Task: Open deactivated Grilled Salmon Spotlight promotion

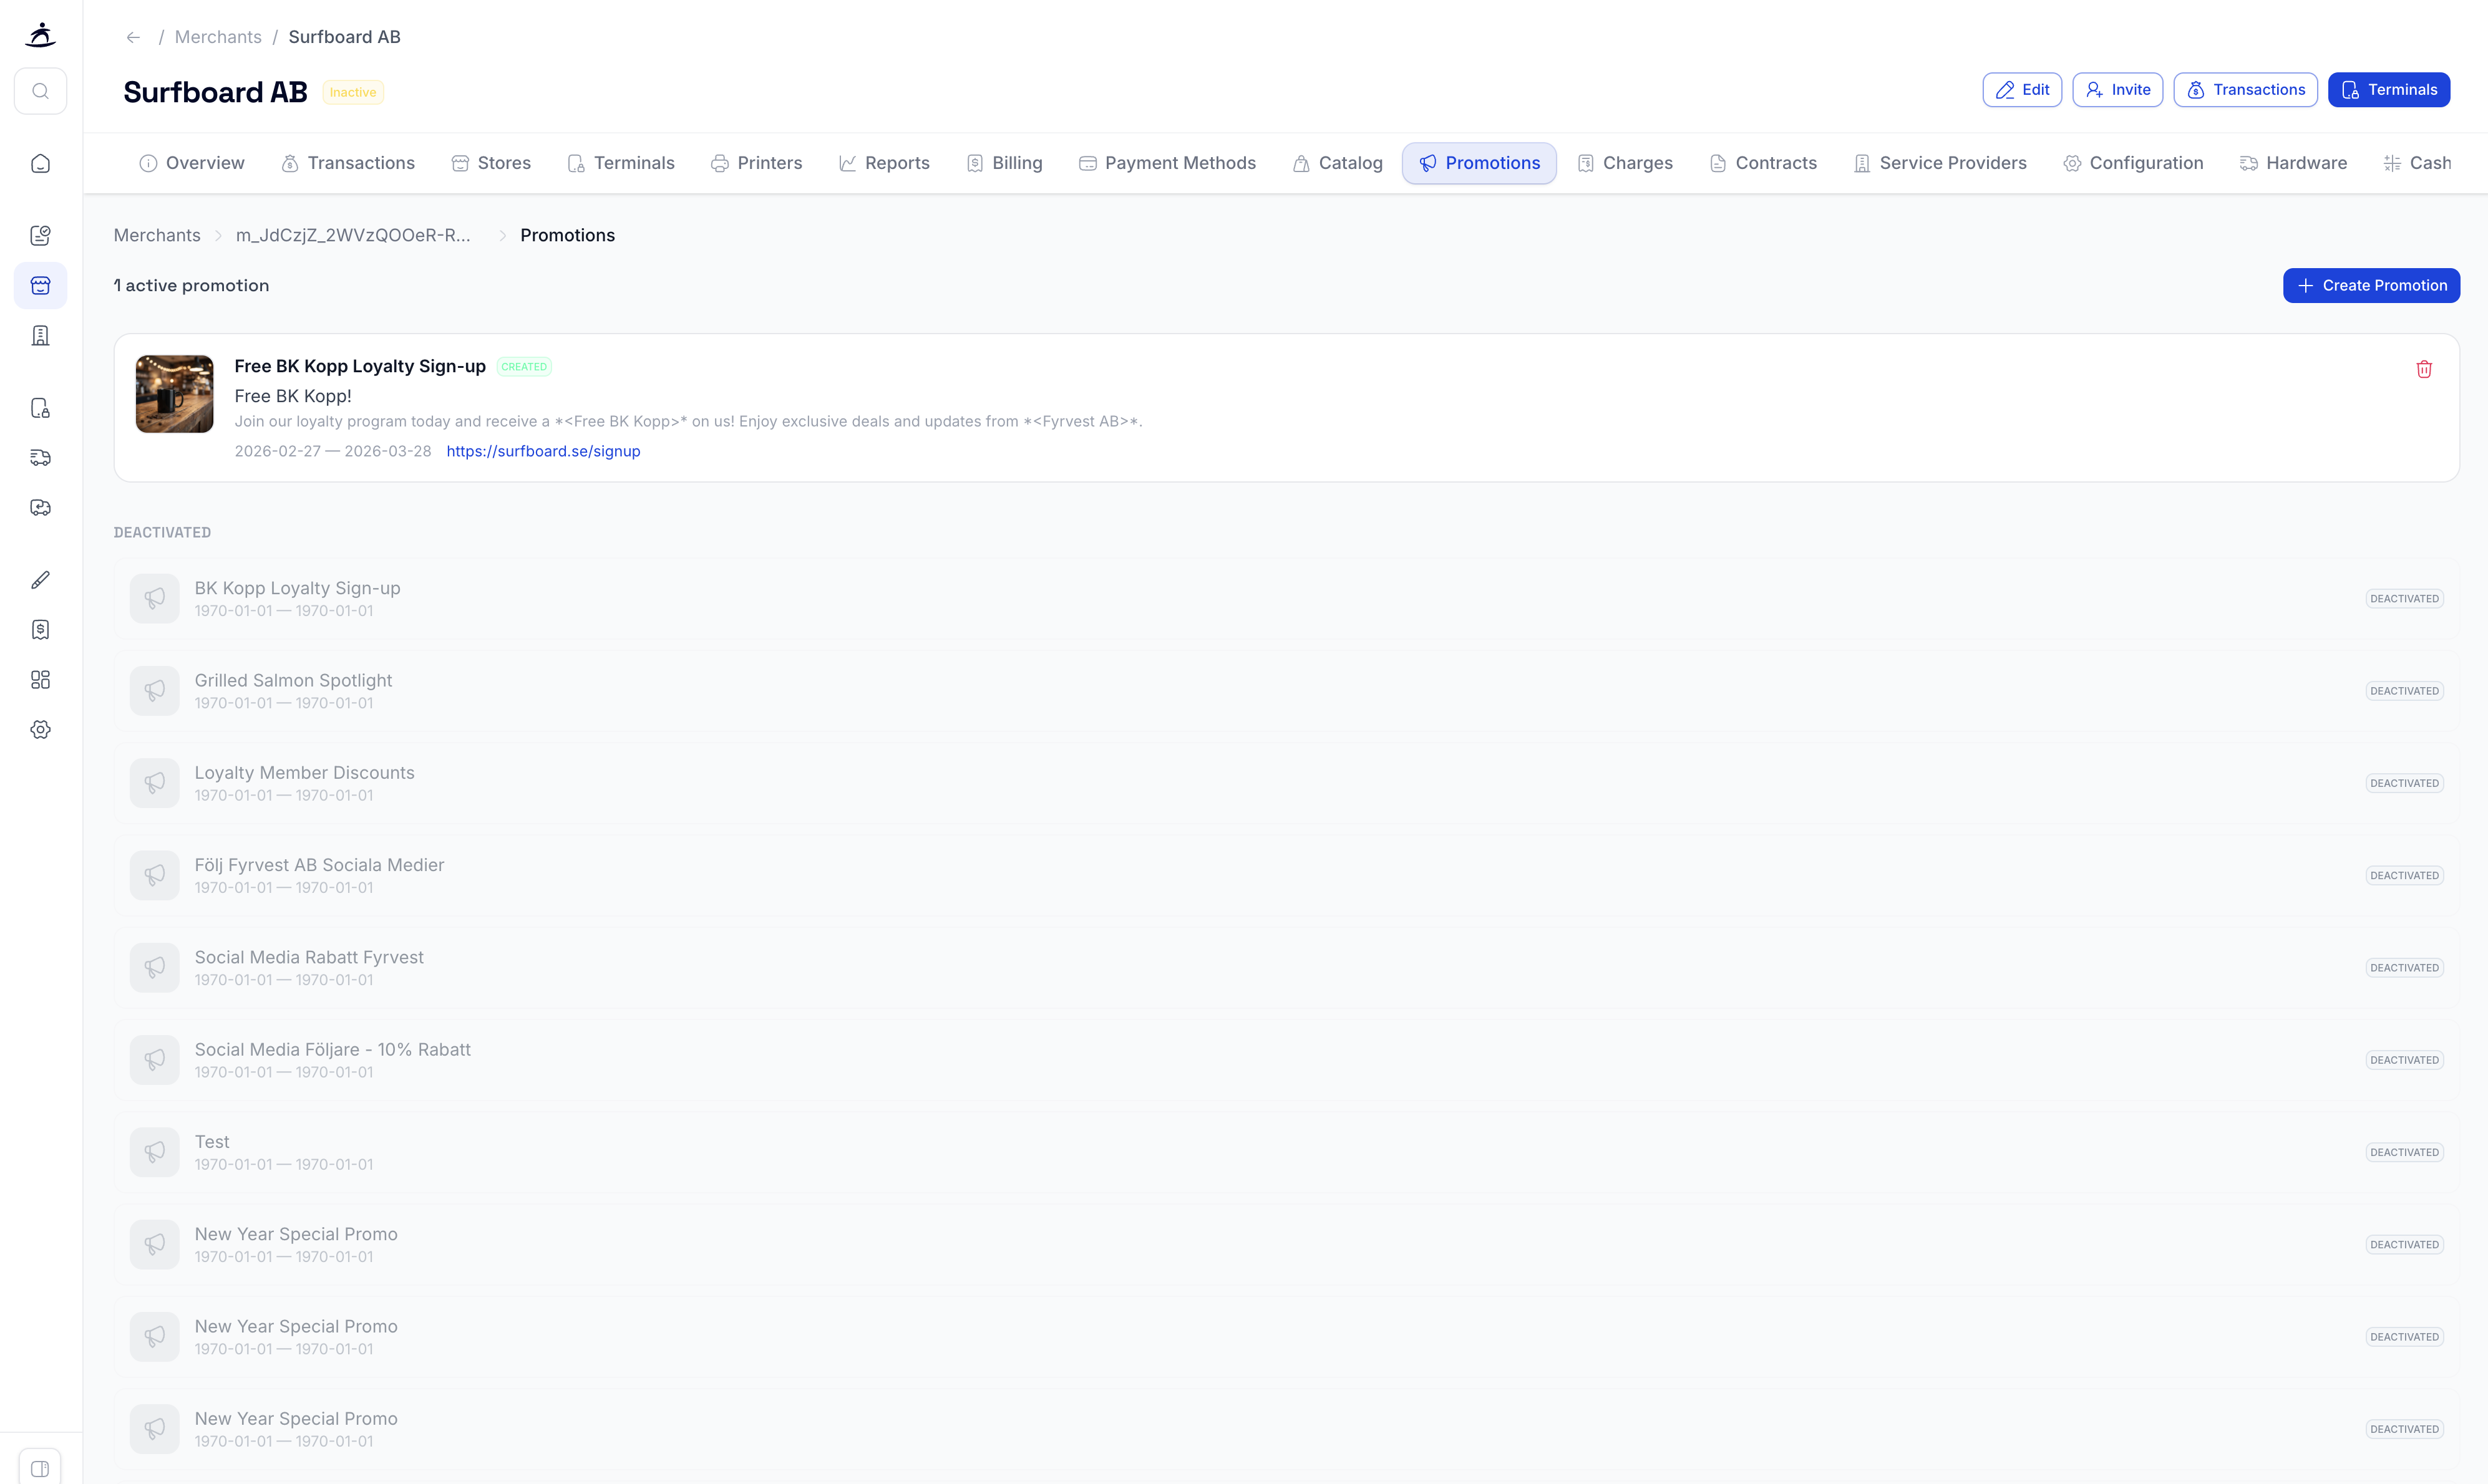Action: point(293,681)
